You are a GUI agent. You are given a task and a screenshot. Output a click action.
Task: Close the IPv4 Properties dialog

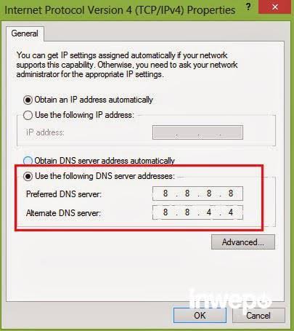point(274,7)
